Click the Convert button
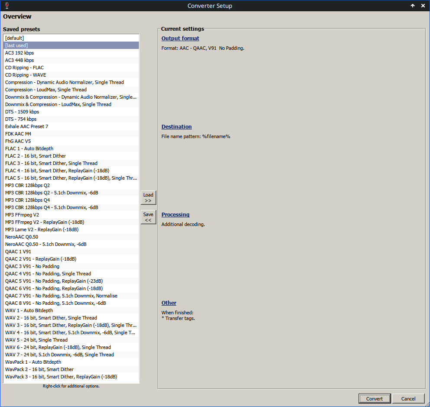The height and width of the screenshot is (407, 430). tap(374, 398)
